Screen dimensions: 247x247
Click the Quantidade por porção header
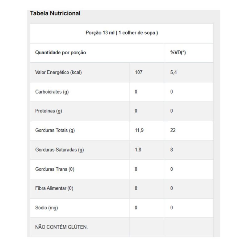tap(61, 52)
